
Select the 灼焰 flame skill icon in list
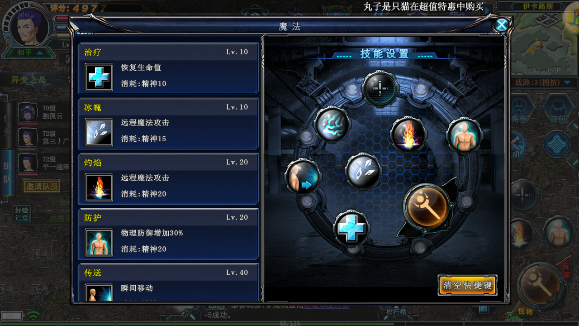(x=99, y=187)
